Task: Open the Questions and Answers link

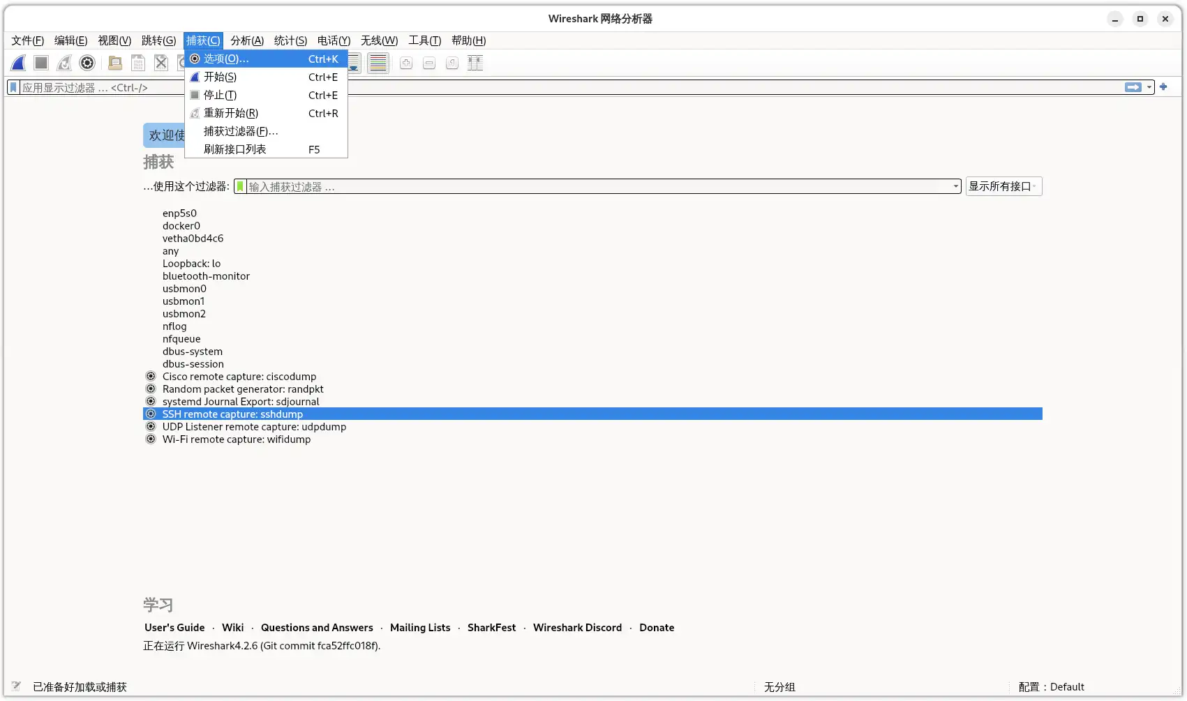Action: (x=317, y=628)
